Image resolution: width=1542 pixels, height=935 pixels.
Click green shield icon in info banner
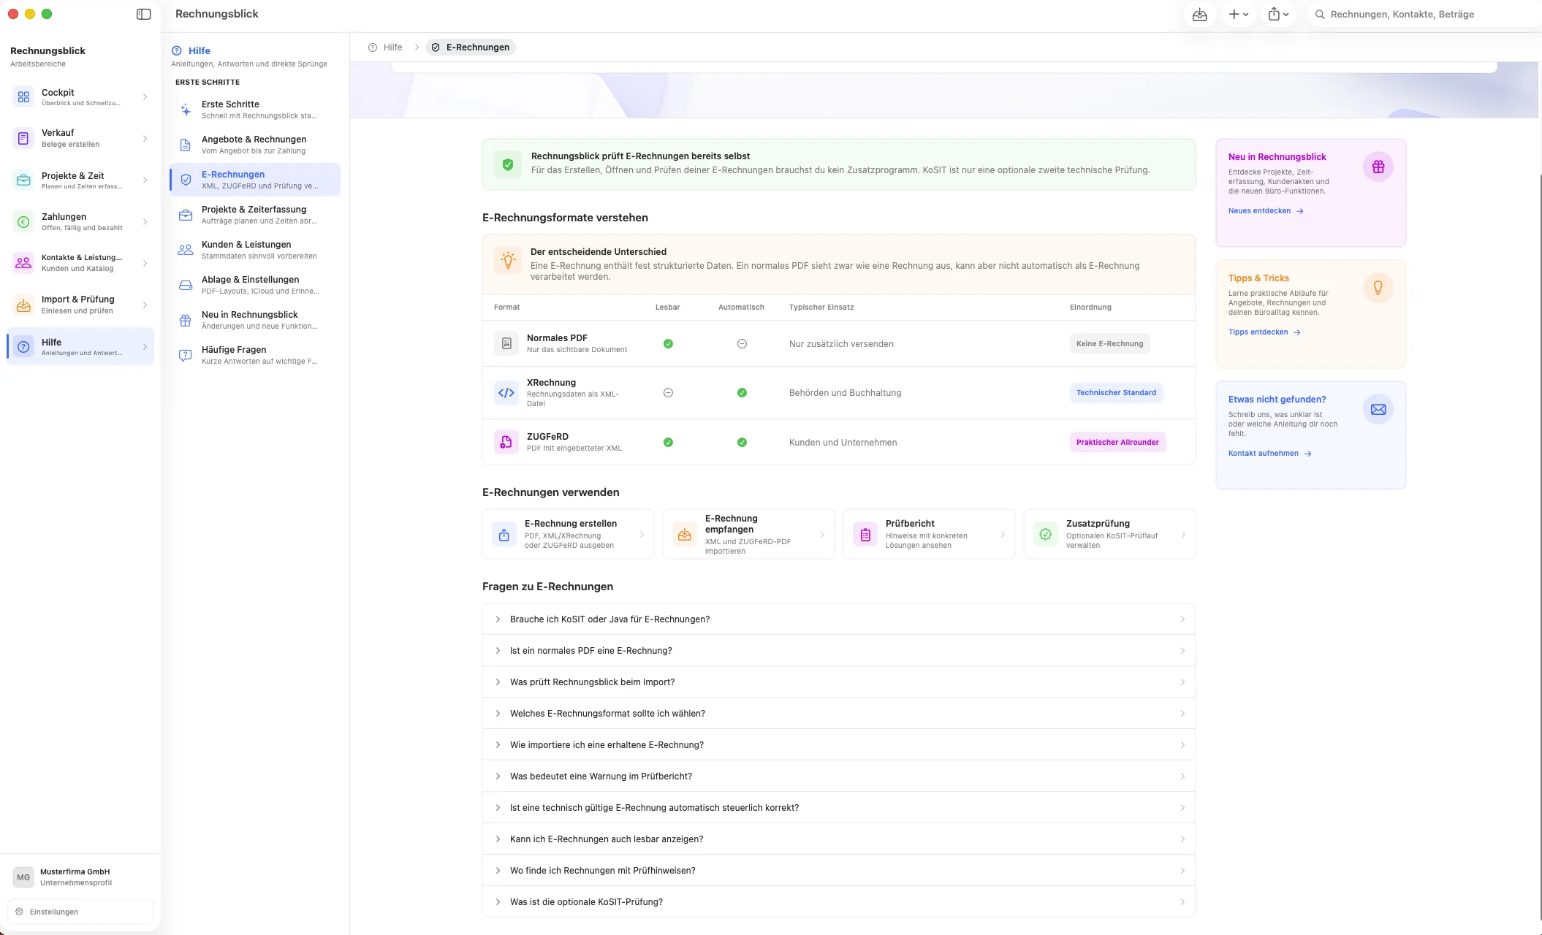(x=507, y=165)
